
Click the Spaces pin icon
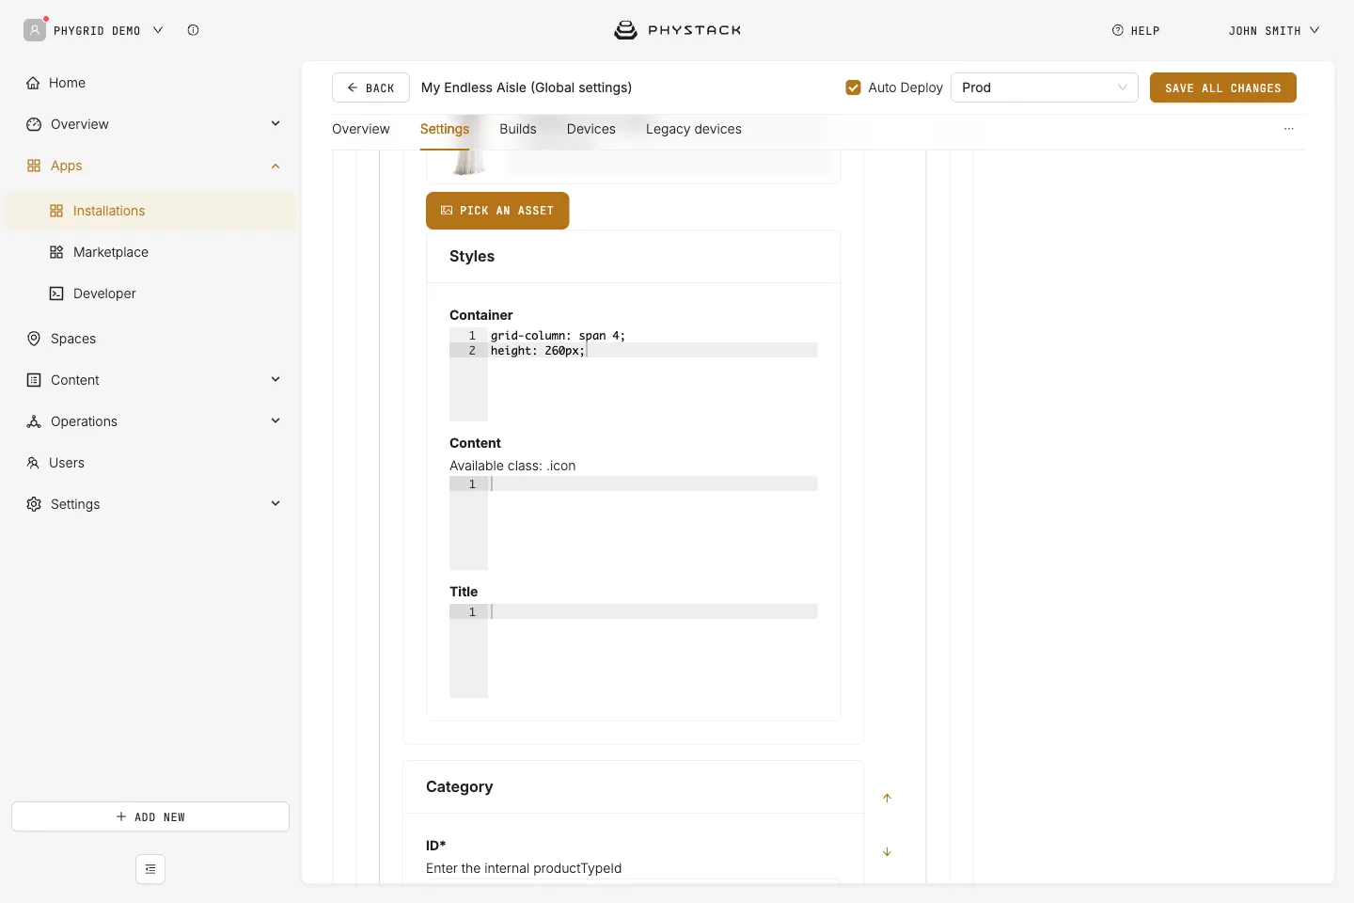tap(34, 339)
